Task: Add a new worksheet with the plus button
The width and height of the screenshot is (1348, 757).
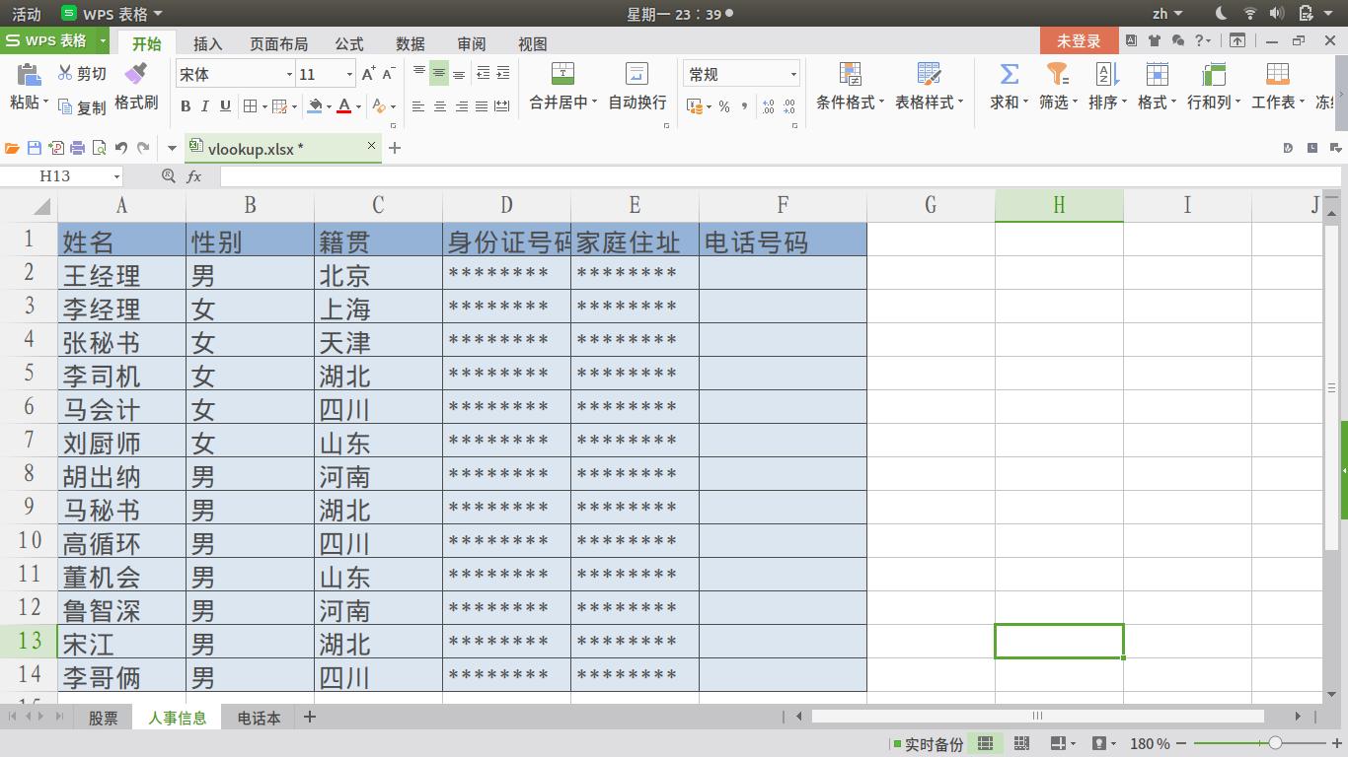Action: click(x=309, y=718)
